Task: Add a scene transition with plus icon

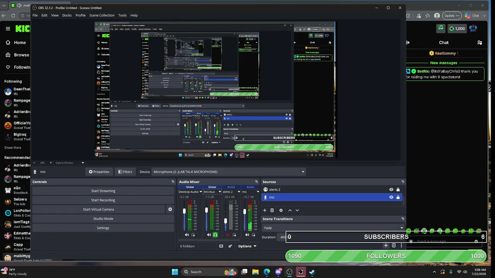Action: coord(386,246)
